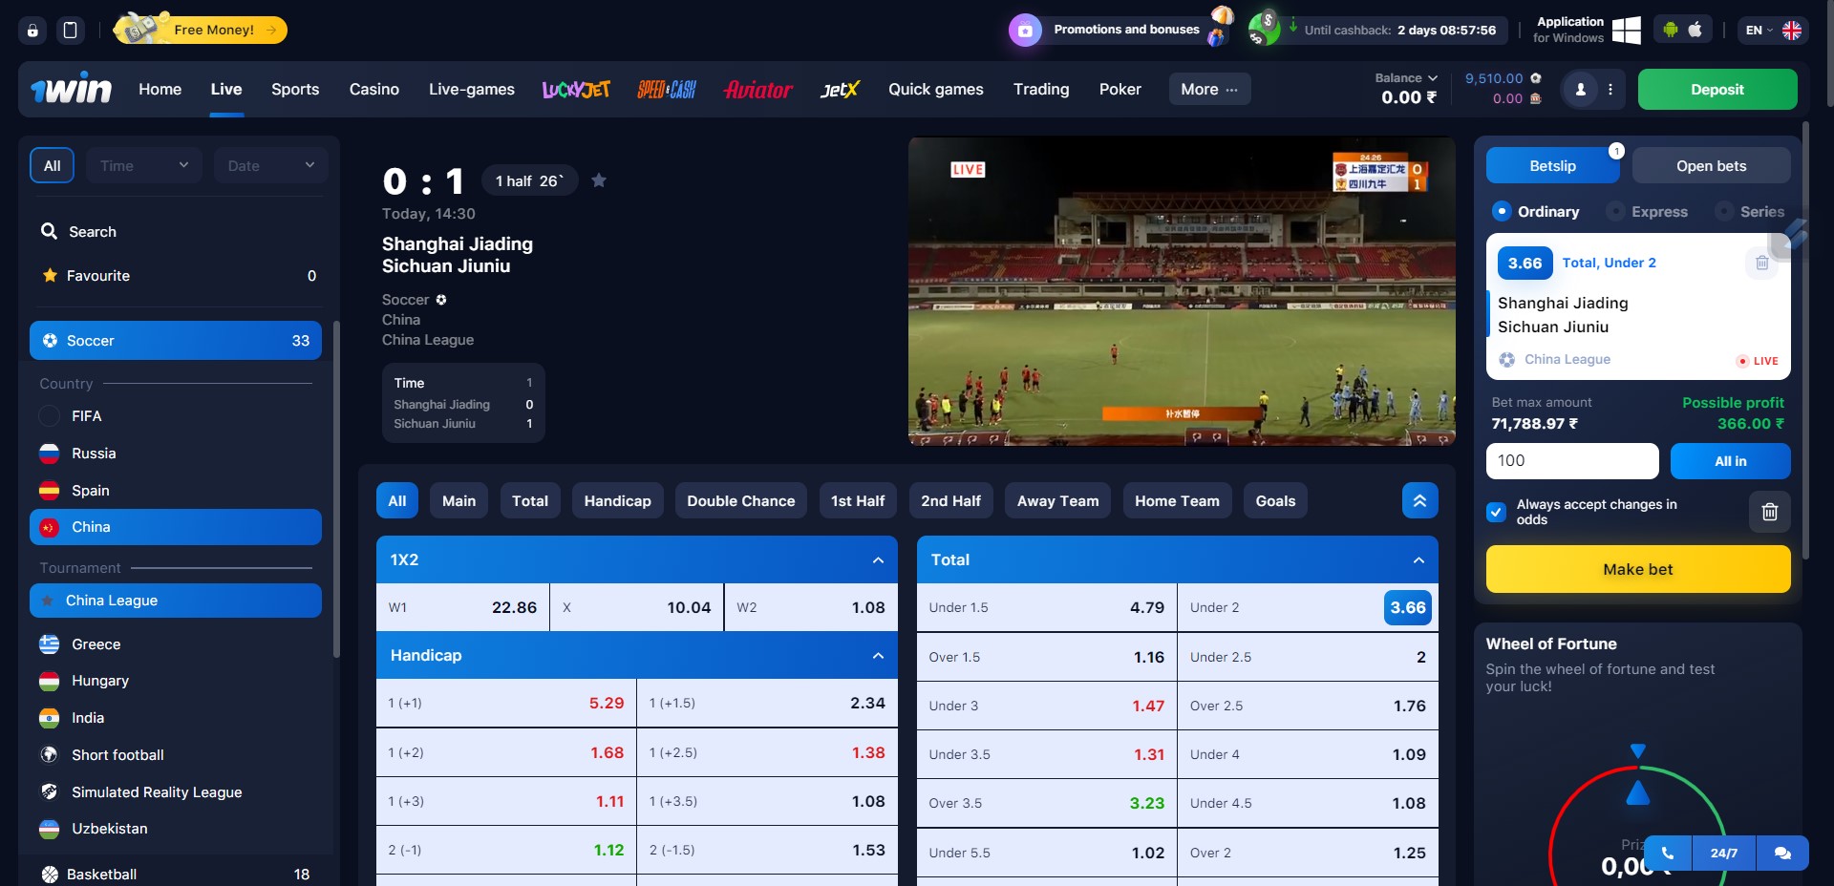Image resolution: width=1834 pixels, height=886 pixels.
Task: Click the trash icon on Total Under 2 bet
Action: point(1761,263)
